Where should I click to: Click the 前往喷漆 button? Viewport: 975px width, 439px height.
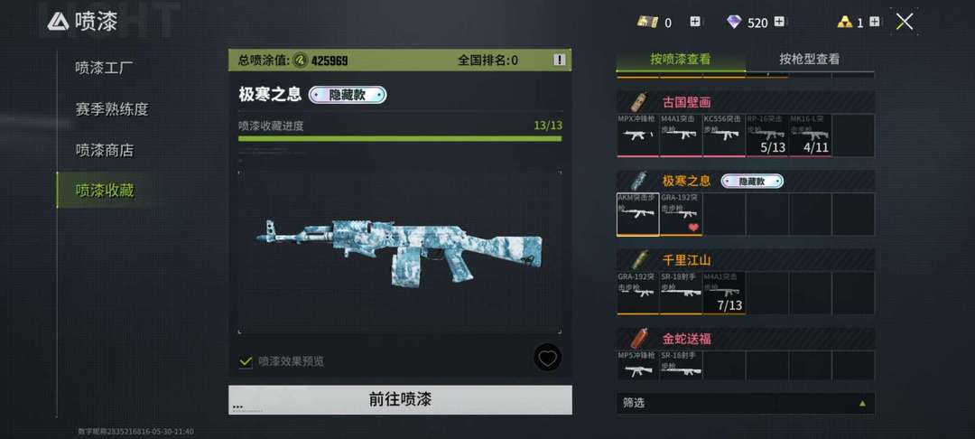point(400,399)
